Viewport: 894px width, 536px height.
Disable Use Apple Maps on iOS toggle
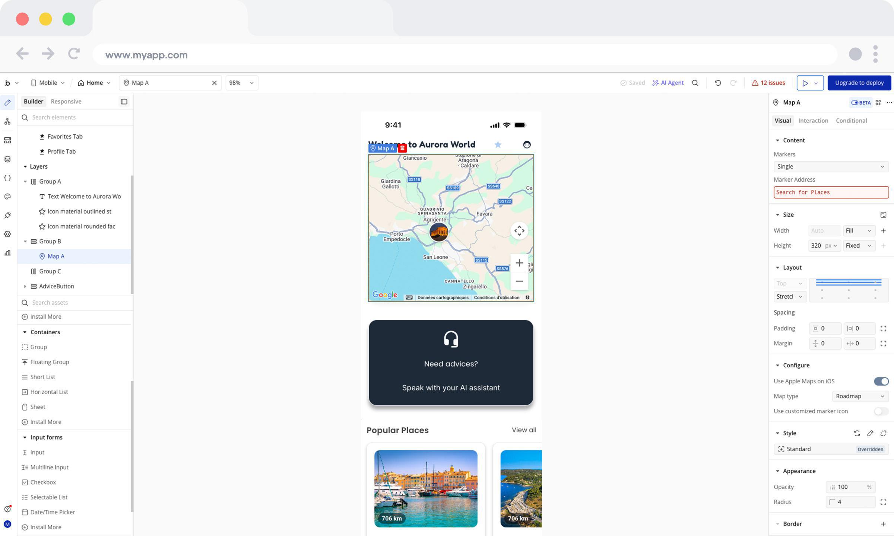pyautogui.click(x=881, y=381)
